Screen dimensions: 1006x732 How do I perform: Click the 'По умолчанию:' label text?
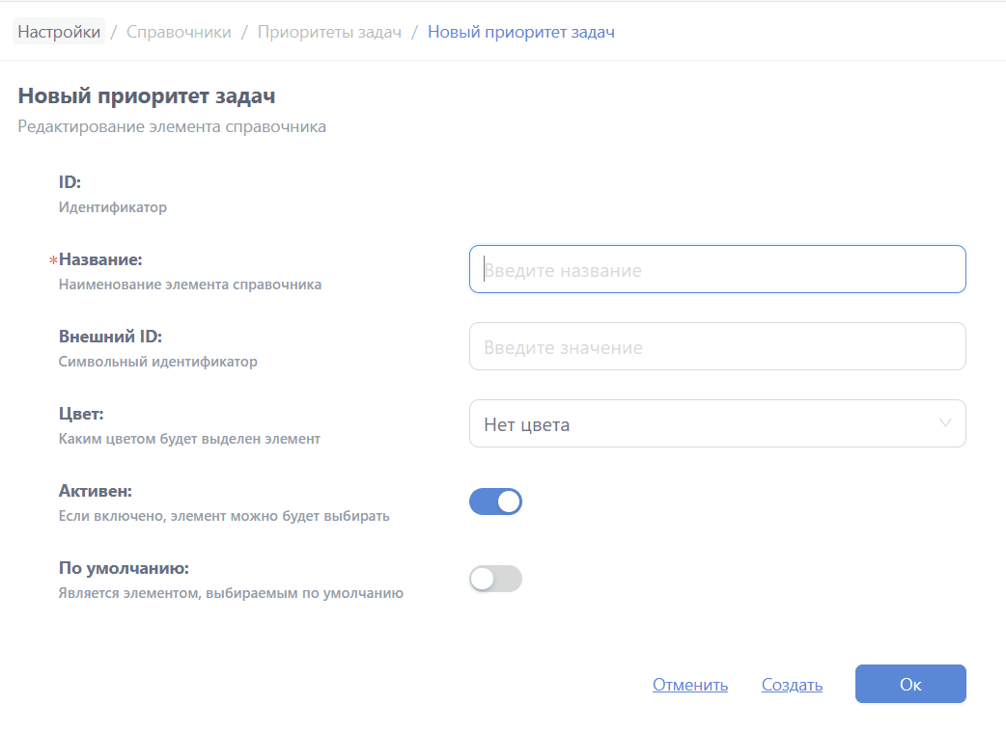[124, 568]
